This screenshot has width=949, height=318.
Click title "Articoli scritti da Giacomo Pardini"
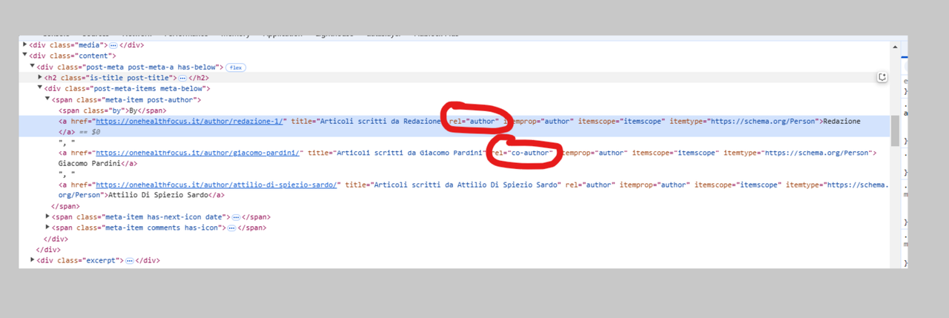coord(396,153)
